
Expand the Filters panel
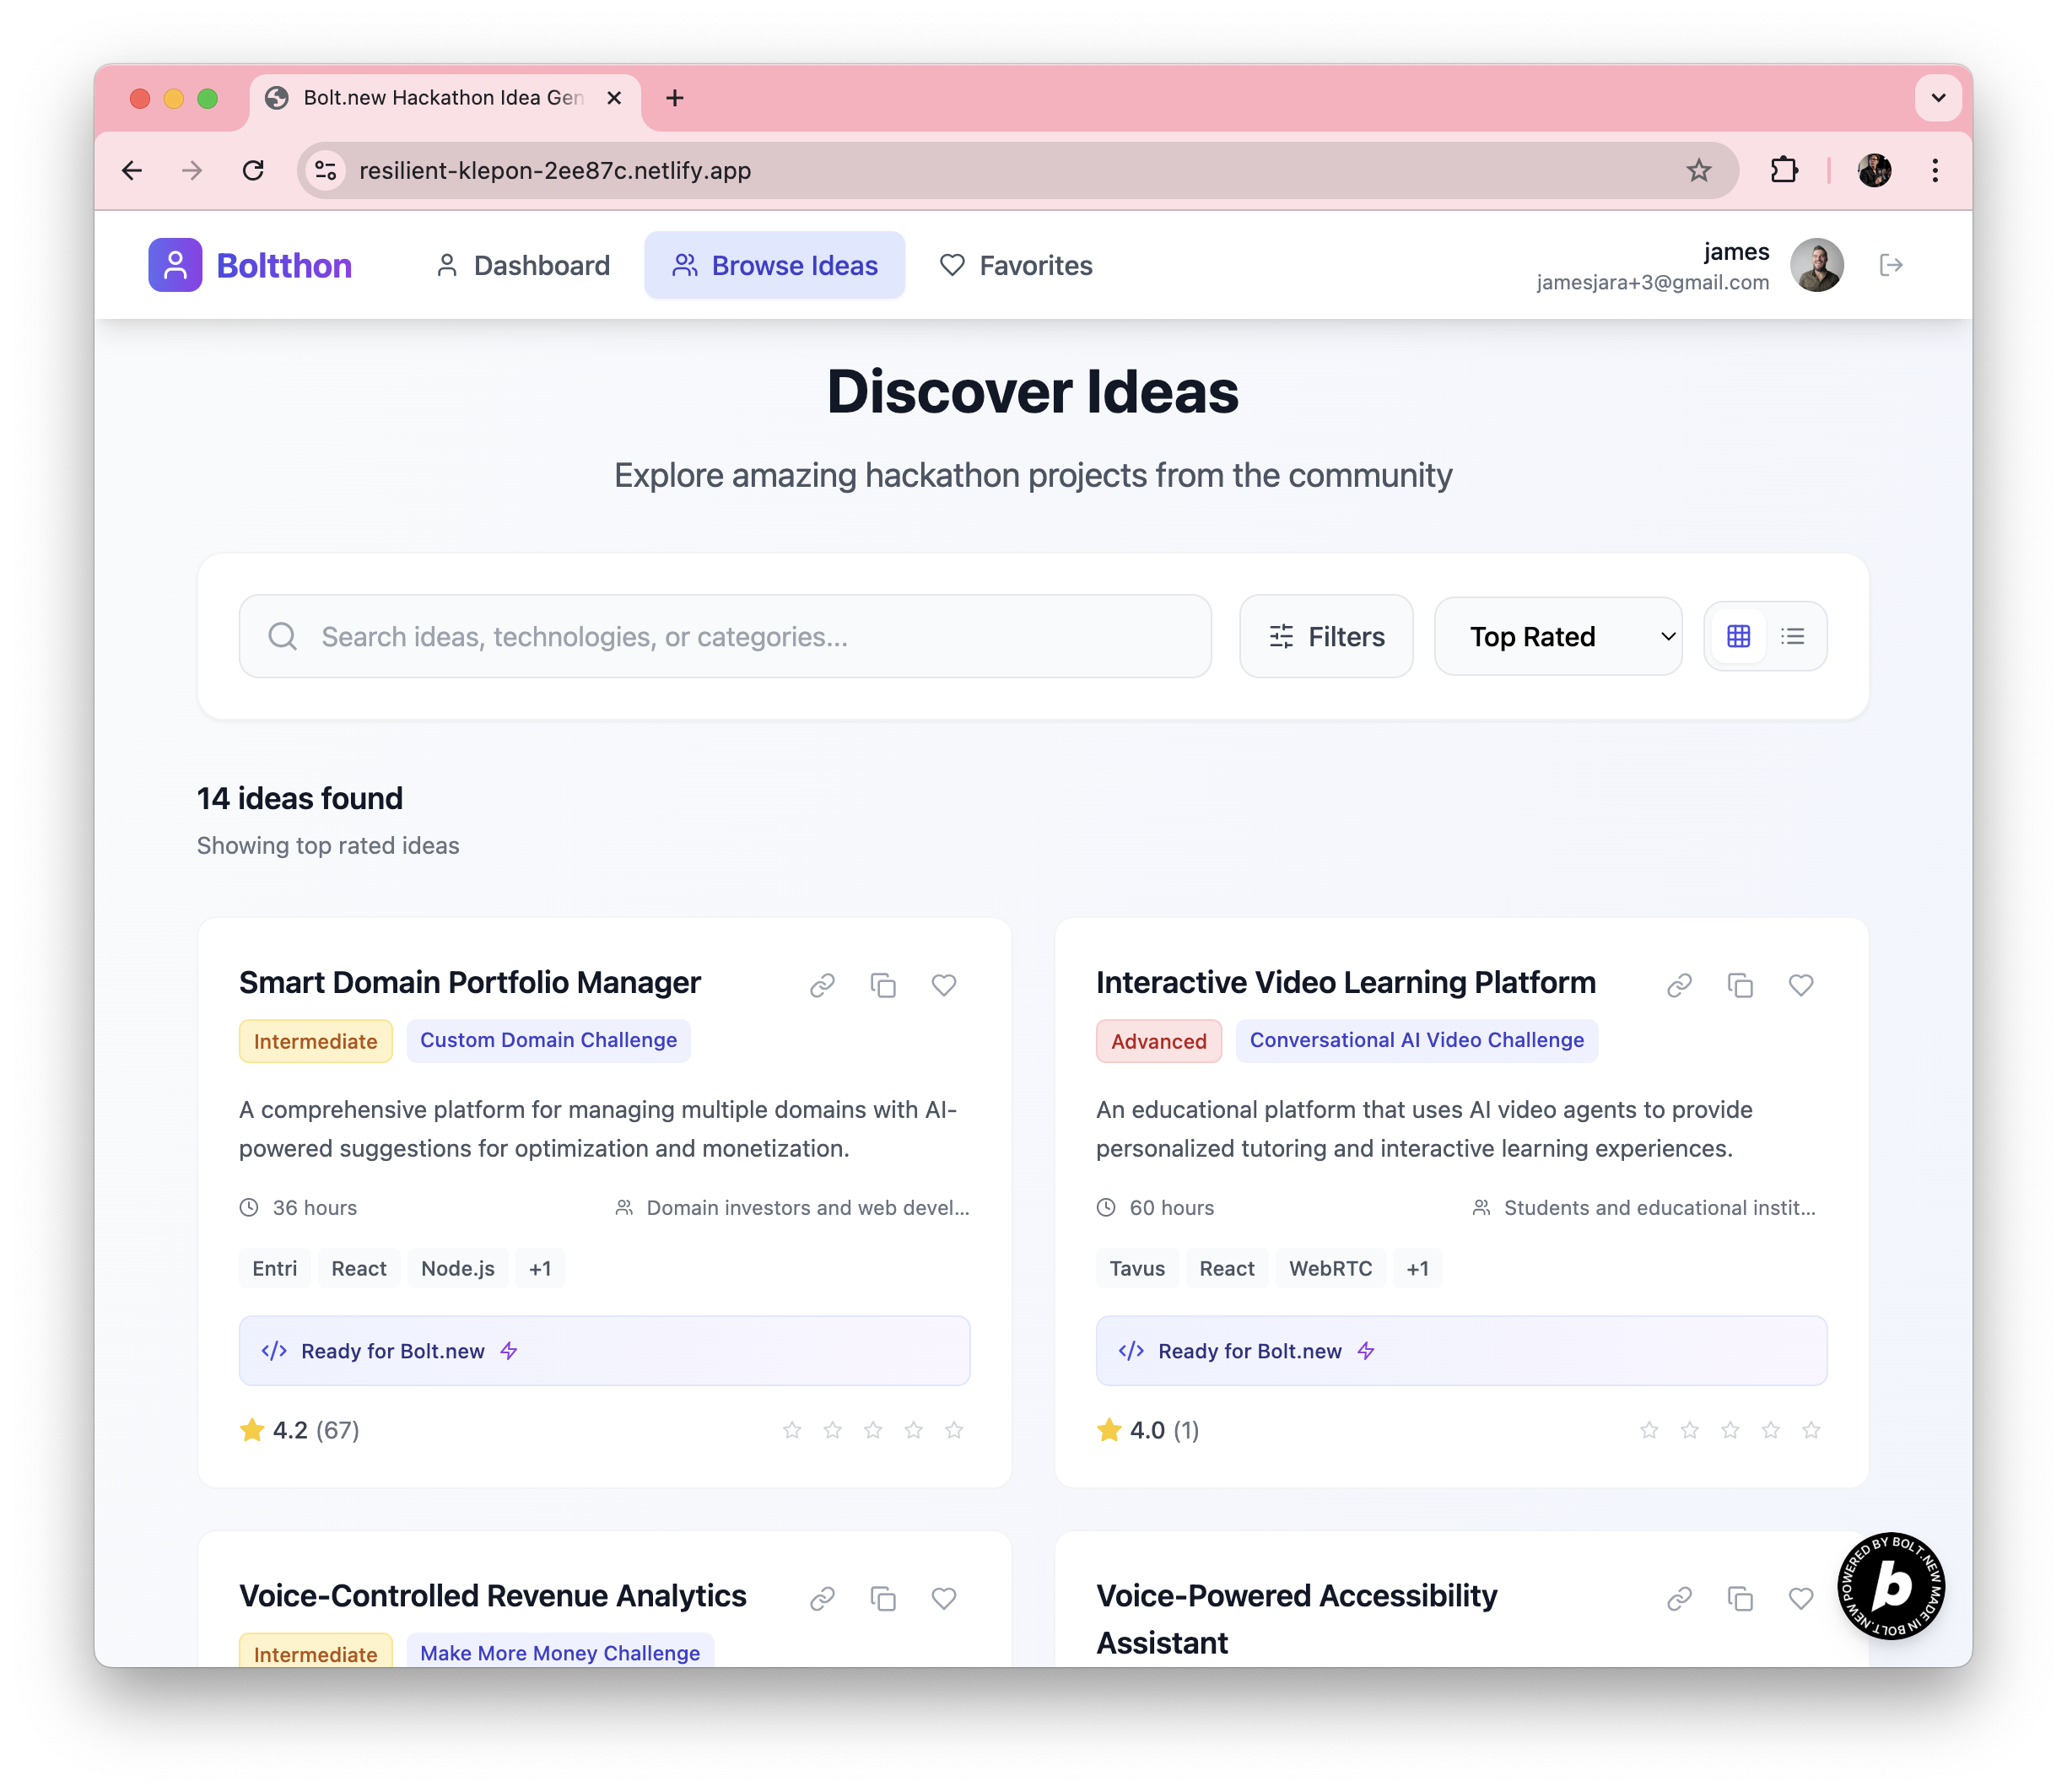[1325, 636]
